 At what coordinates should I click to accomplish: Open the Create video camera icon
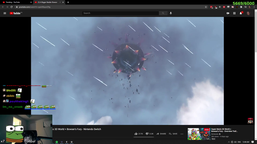click(228, 13)
